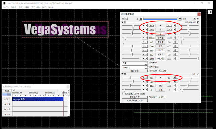Click the left 拡大率 slider track
This screenshot has width=216, height=129.
pos(132,38)
